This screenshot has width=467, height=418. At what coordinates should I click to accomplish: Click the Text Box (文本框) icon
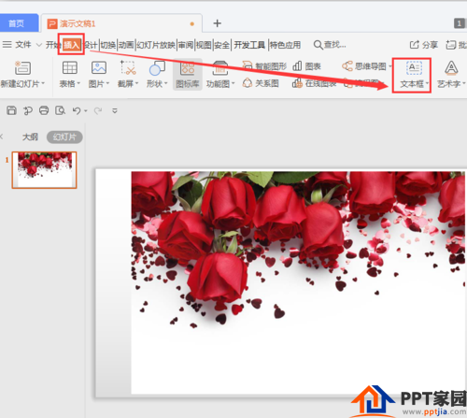pos(414,67)
